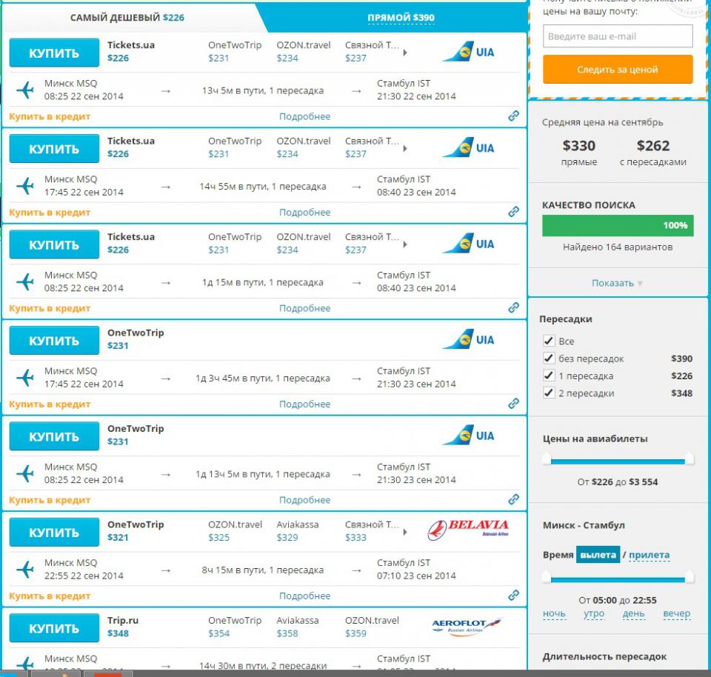Image resolution: width=711 pixels, height=677 pixels.
Task: Uncheck the 'Все' transfers checkbox
Action: pos(549,341)
